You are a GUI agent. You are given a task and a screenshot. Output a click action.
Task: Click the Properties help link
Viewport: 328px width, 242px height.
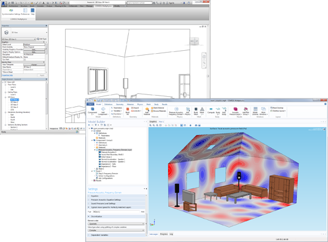point(7,75)
